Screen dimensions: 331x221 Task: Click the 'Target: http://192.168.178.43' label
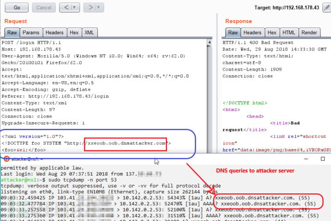[x=287, y=8]
